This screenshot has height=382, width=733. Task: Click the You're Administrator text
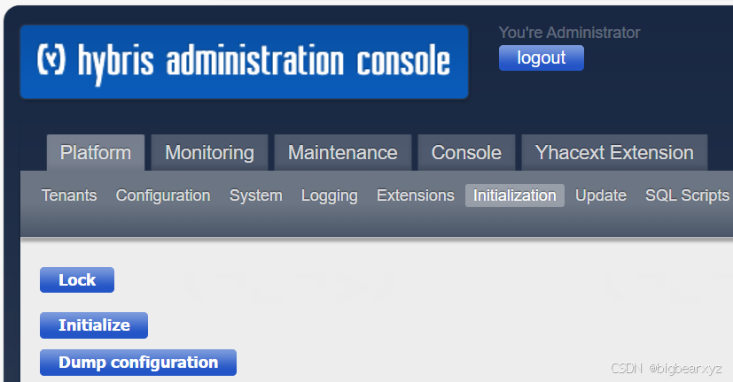coord(569,33)
